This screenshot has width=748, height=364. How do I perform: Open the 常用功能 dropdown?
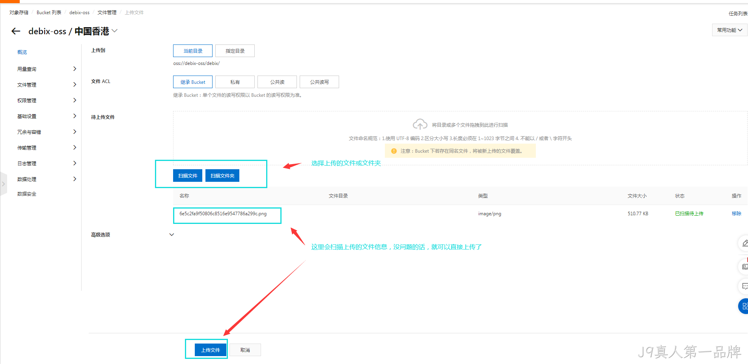tap(729, 30)
